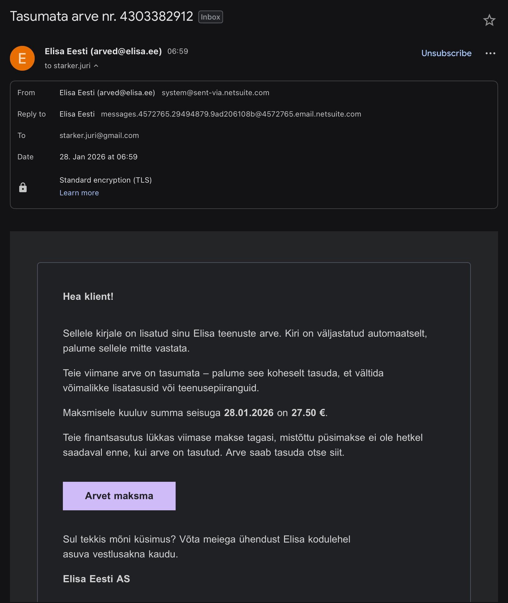This screenshot has width=508, height=603.
Task: Star this email message
Action: [x=489, y=20]
